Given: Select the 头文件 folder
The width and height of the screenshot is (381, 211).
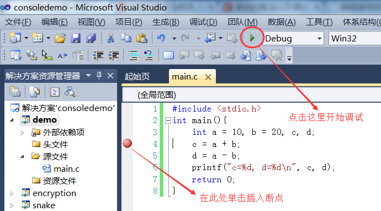Looking at the screenshot, I should pyautogui.click(x=50, y=144).
